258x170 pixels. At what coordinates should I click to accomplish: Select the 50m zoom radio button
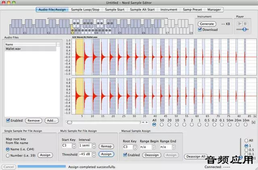pyautogui.click(x=230, y=125)
